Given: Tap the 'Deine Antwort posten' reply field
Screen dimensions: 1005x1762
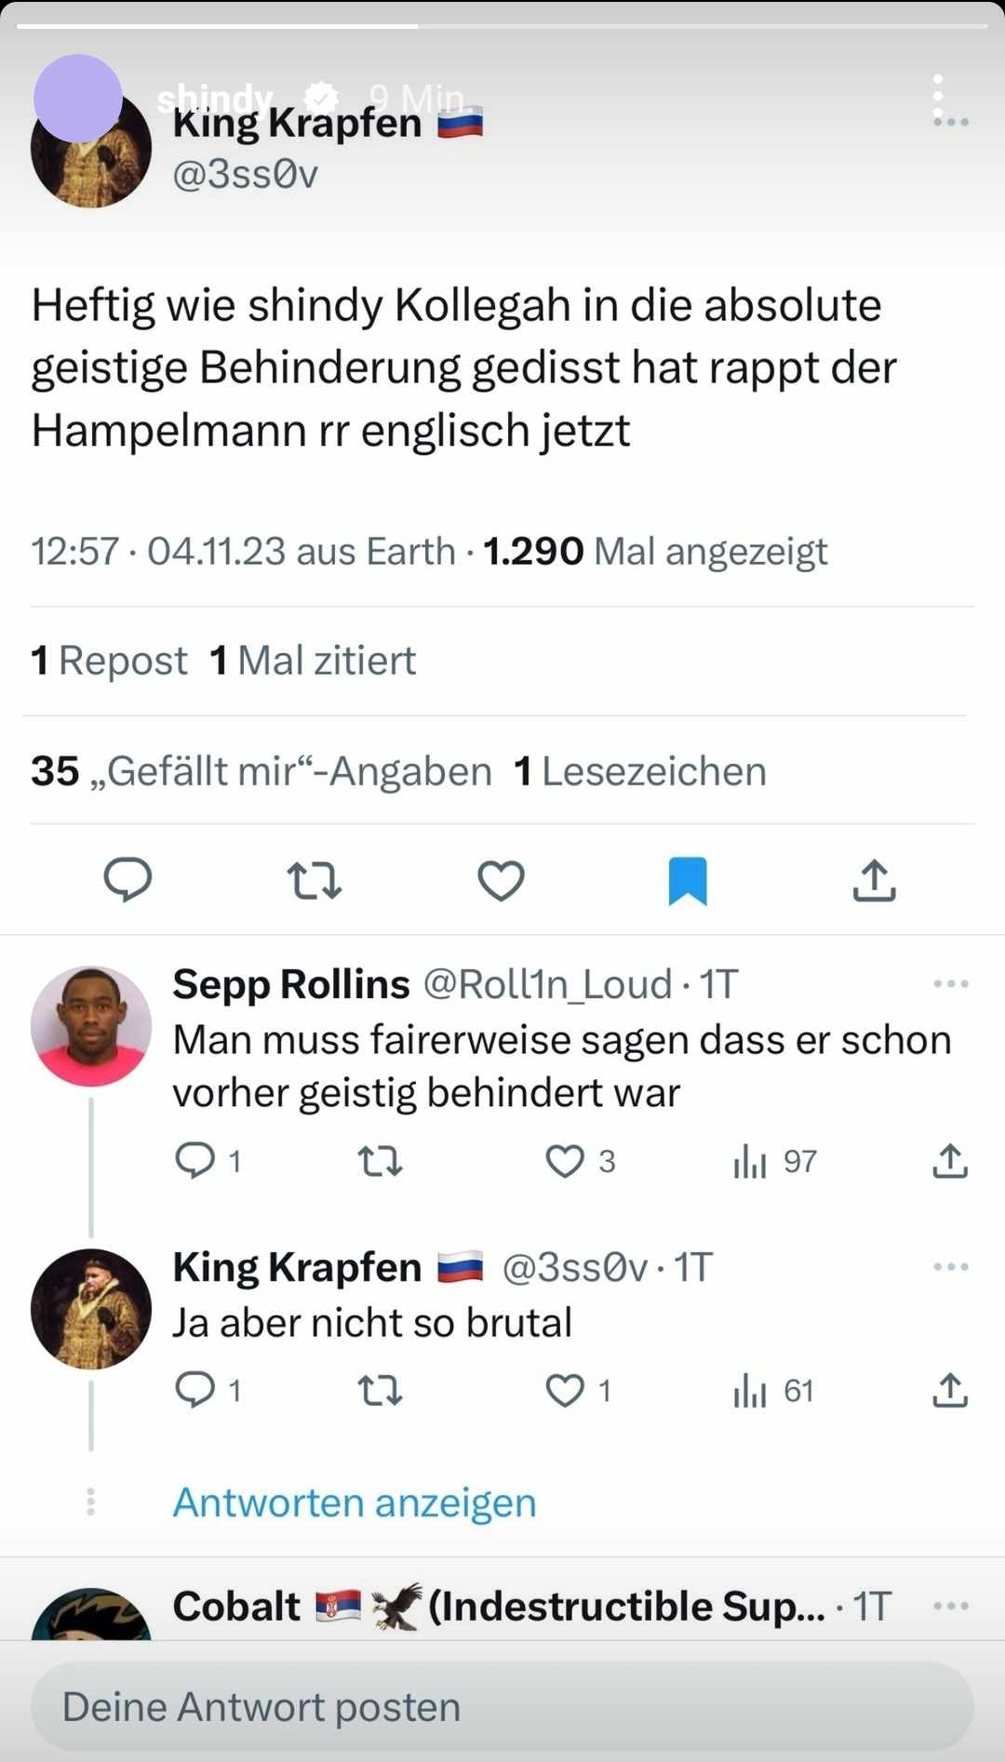Looking at the screenshot, I should tap(502, 1707).
